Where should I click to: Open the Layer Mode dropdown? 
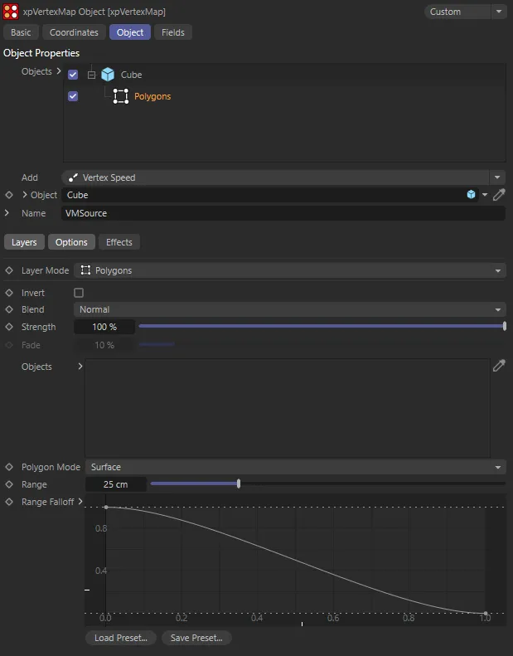pyautogui.click(x=290, y=270)
